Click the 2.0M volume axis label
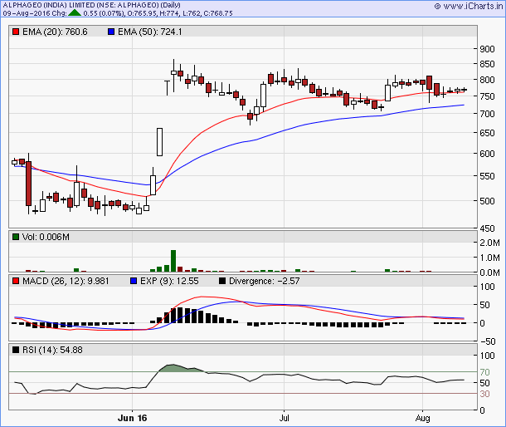The height and width of the screenshot is (427, 506). [489, 243]
